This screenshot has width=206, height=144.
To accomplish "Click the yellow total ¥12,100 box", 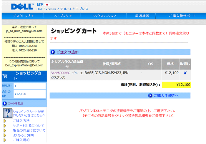I will tap(176, 85).
